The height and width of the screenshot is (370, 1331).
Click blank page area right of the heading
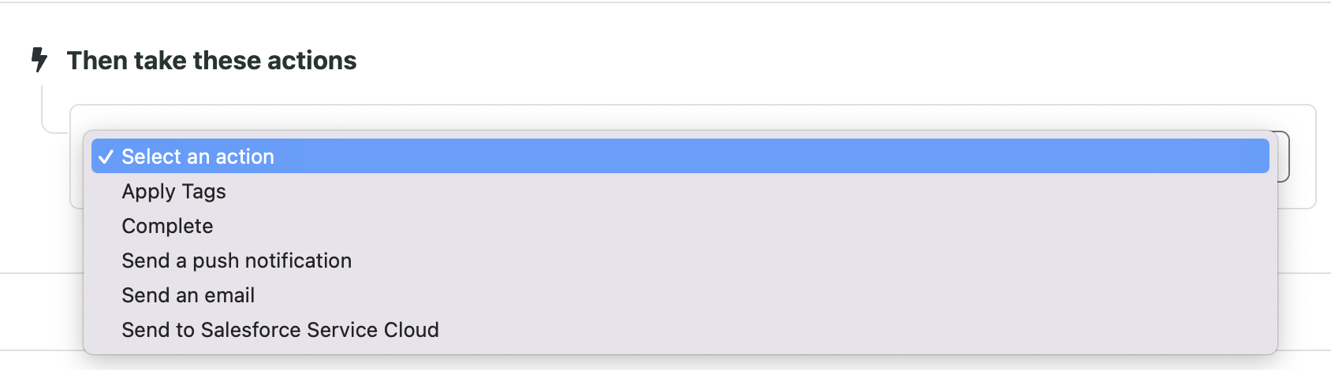coord(844,61)
